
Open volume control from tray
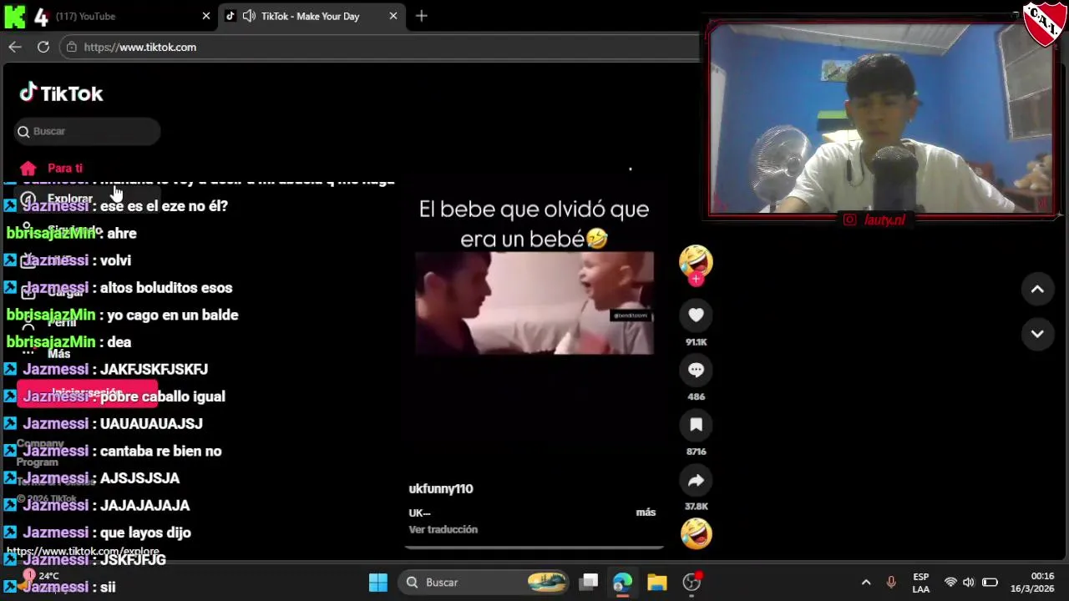[969, 582]
